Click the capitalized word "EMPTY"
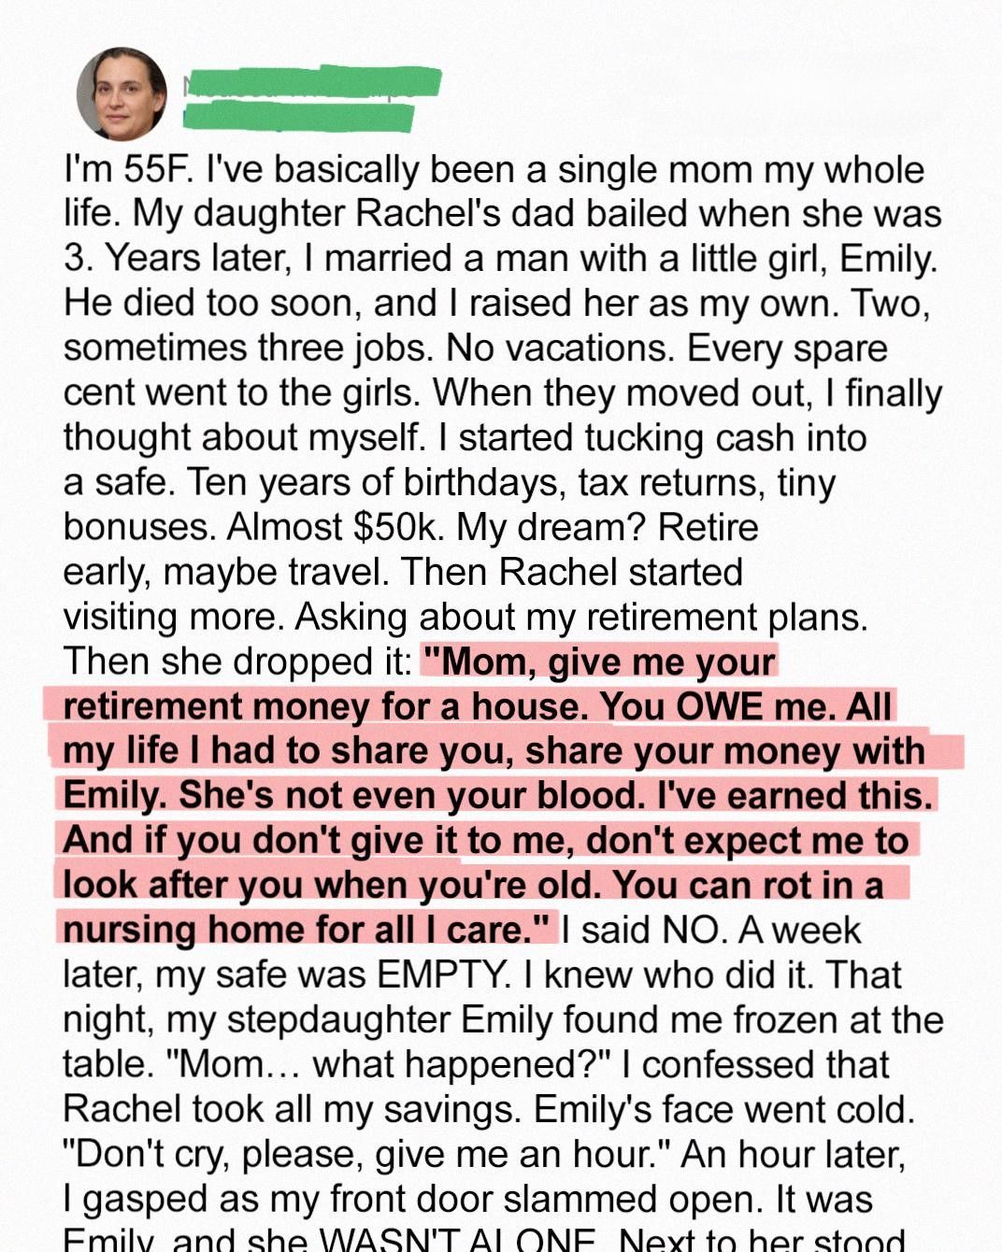The width and height of the screenshot is (1002, 1252). (443, 975)
